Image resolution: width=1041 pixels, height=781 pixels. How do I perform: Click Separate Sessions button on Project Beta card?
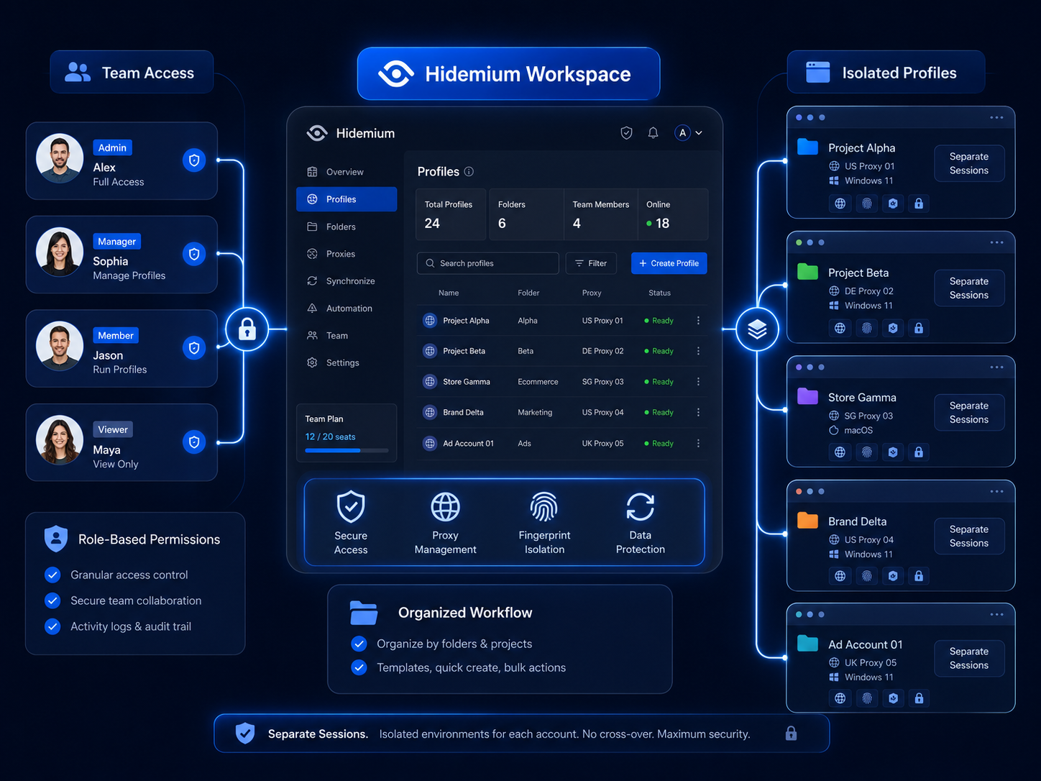point(969,288)
